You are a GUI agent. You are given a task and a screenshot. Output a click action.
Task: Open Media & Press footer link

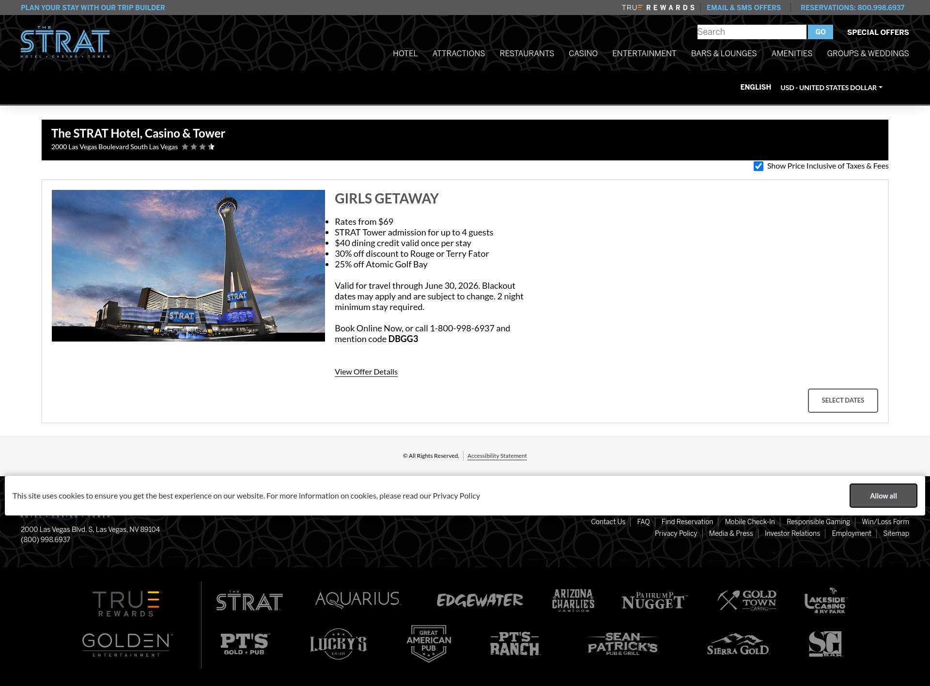point(730,533)
